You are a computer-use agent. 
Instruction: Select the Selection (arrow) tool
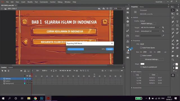tap(173, 10)
